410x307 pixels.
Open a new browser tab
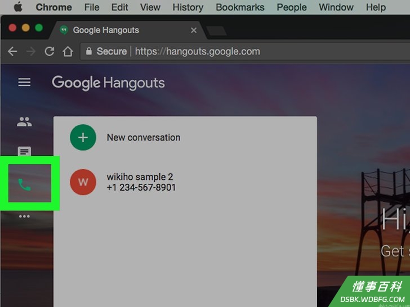click(216, 31)
